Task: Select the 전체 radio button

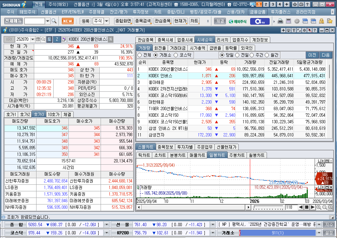Action: (140, 55)
